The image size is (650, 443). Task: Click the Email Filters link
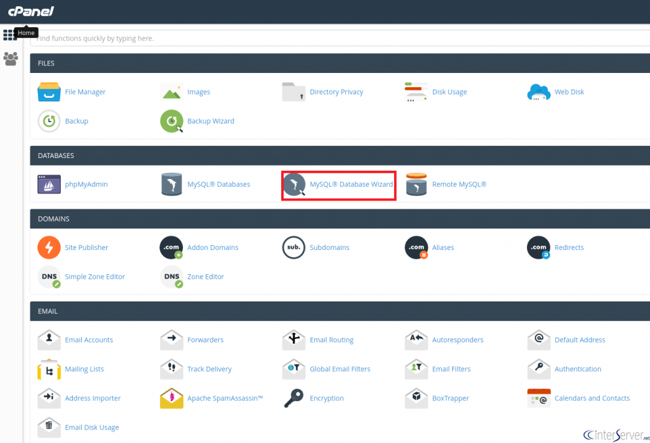[451, 369]
